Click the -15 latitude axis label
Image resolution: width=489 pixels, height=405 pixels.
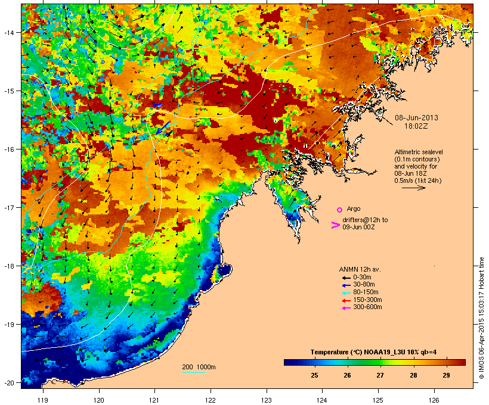click(8, 91)
